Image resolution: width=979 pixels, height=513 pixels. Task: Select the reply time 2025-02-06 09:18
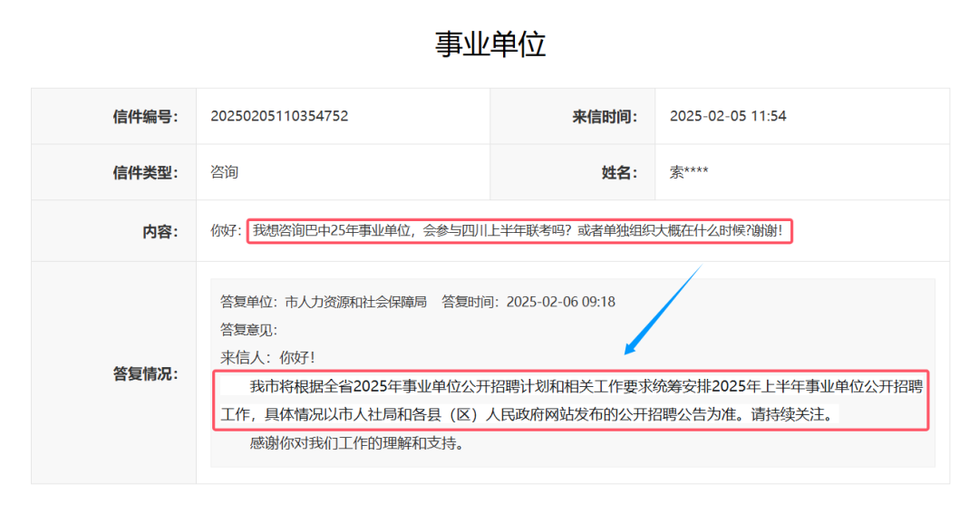(560, 302)
